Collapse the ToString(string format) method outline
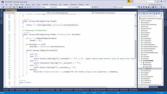Viewport: 167px width, 94px height. (14, 21)
